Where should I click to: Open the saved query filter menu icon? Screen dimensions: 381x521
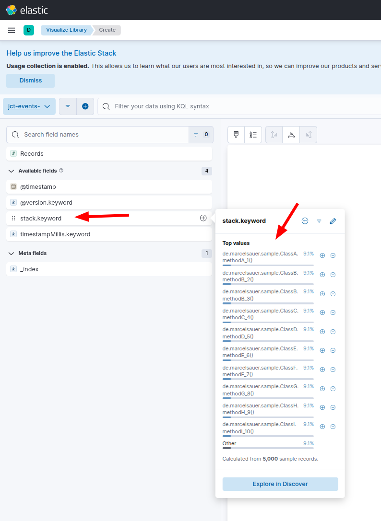click(68, 106)
